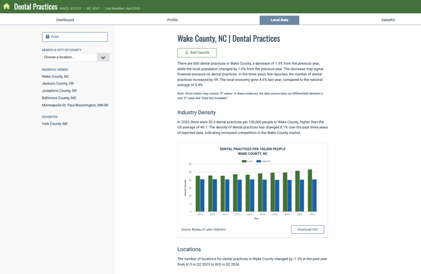Click the 2023 green local bar

310,190
